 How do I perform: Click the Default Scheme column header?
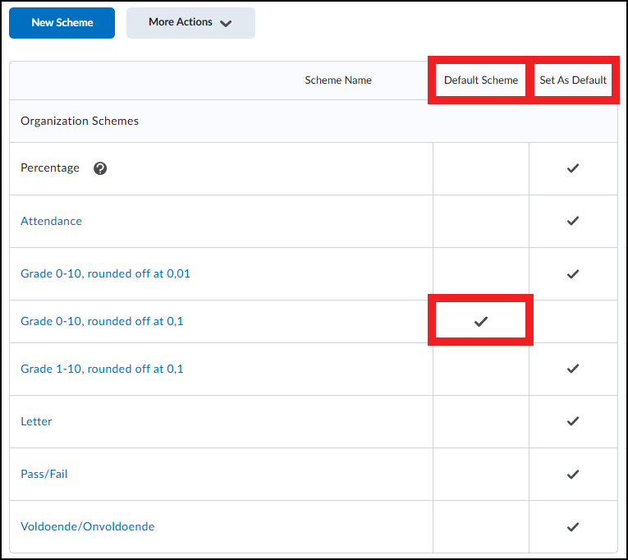point(481,80)
